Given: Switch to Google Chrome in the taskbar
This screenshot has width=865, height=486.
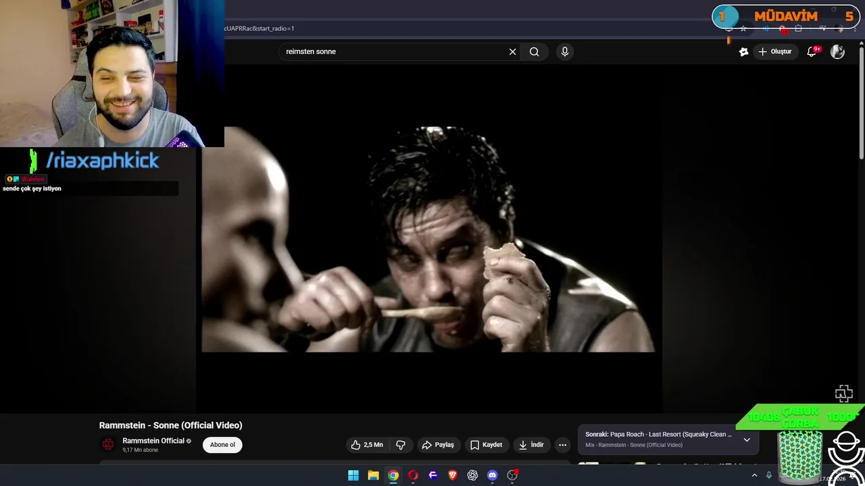Looking at the screenshot, I should pyautogui.click(x=393, y=475).
